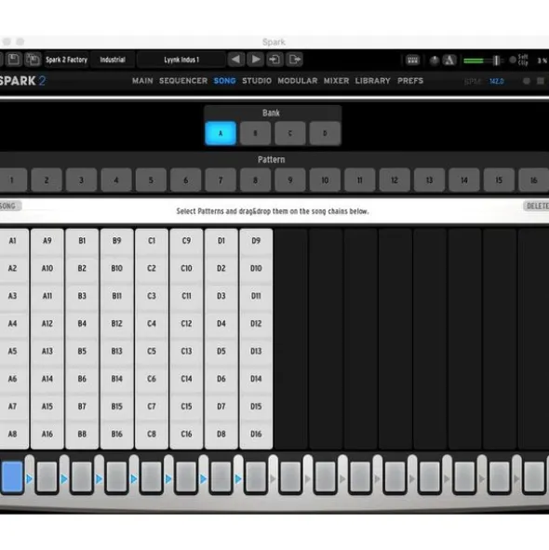Open the Spark 2 Factory bank dropdown

pyautogui.click(x=66, y=60)
